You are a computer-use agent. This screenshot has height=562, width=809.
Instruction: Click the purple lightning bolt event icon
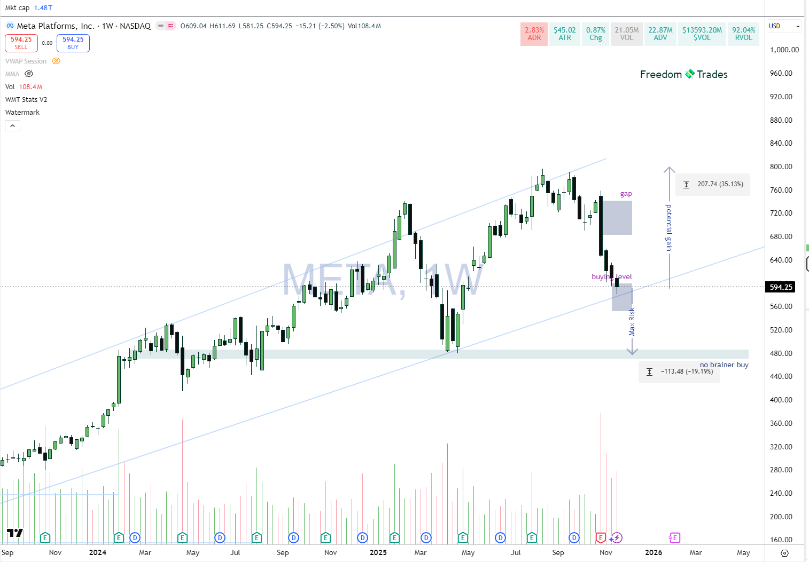tap(617, 537)
